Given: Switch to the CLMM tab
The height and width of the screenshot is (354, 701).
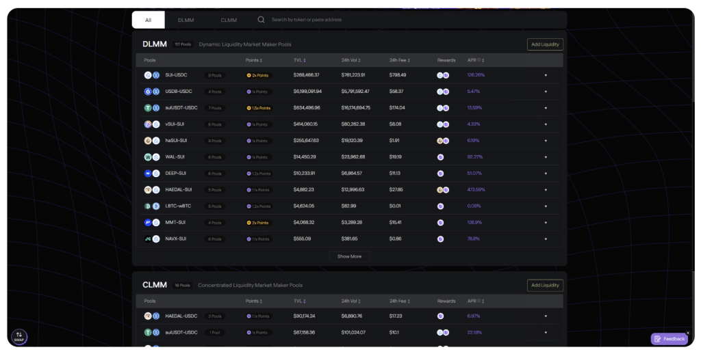Looking at the screenshot, I should click(x=229, y=20).
